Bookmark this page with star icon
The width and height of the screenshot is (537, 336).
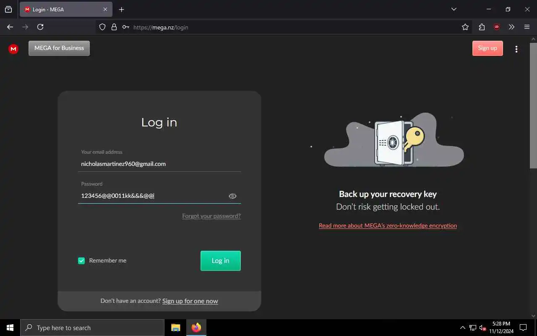tap(465, 27)
